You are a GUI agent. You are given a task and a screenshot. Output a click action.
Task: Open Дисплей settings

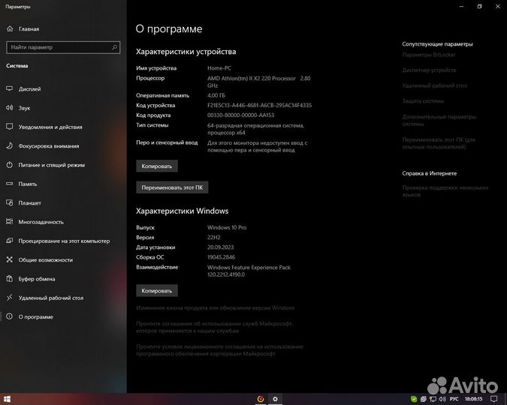click(23, 88)
